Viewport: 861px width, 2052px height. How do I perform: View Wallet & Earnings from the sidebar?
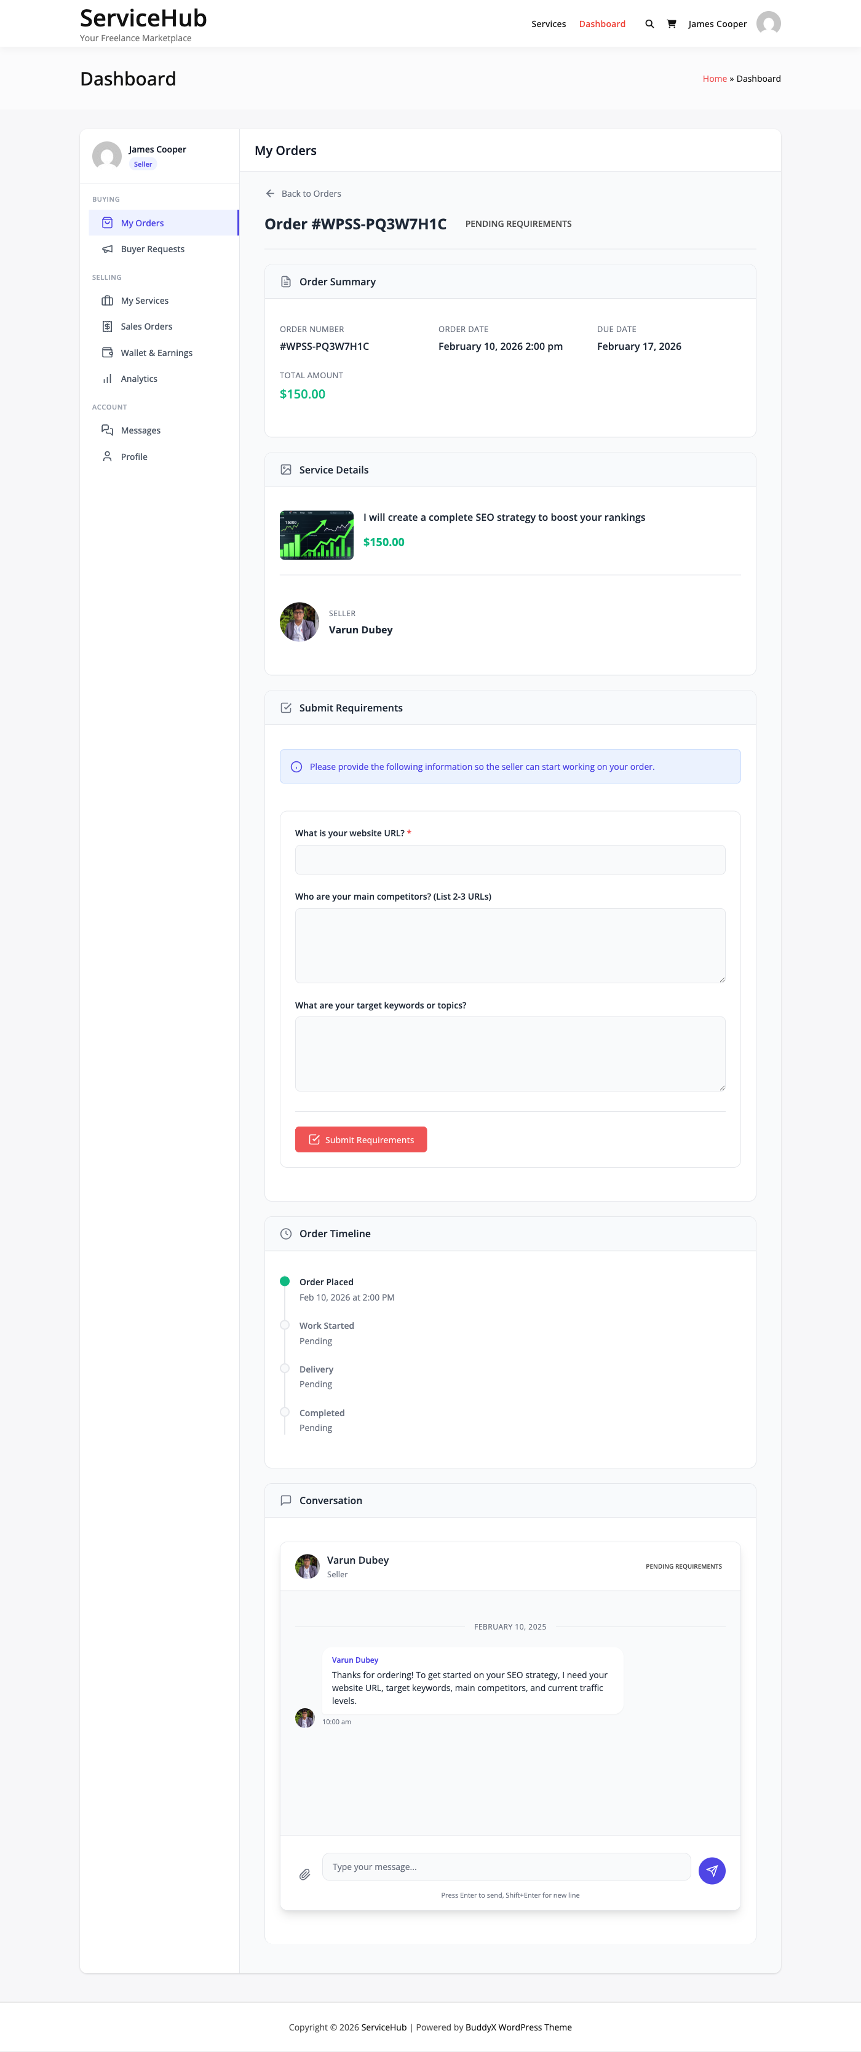pos(108,352)
